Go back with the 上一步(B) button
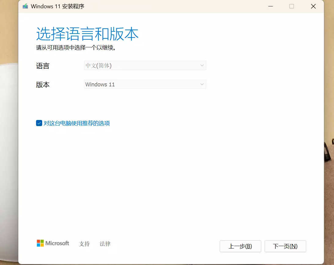This screenshot has height=265, width=334. 240,246
